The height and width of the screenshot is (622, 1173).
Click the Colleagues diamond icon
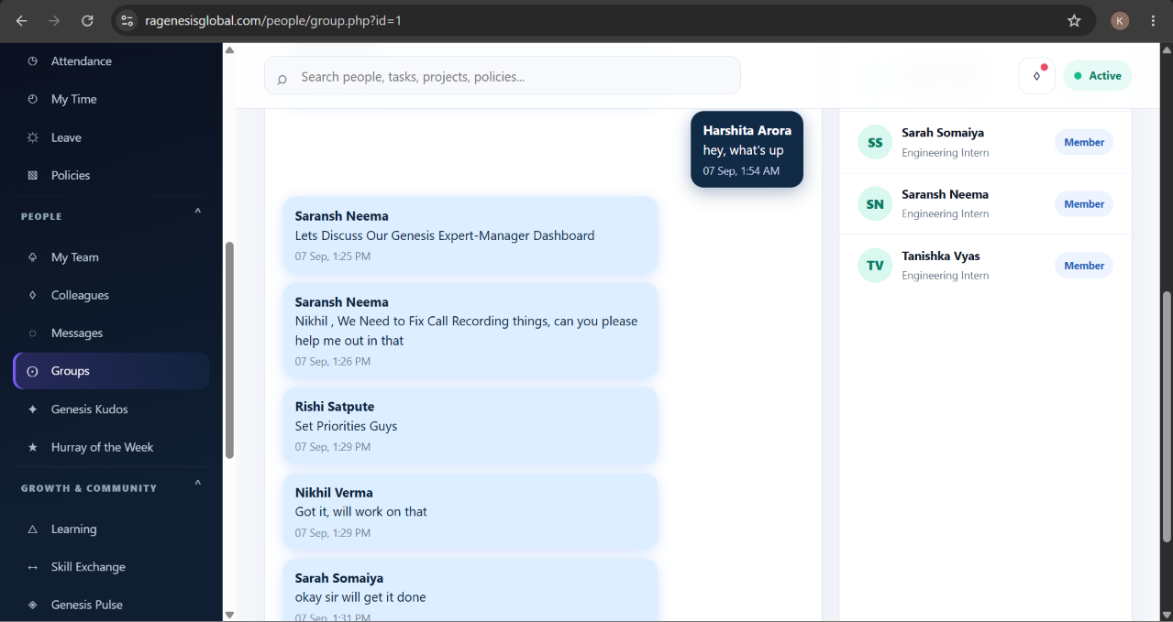coord(33,295)
